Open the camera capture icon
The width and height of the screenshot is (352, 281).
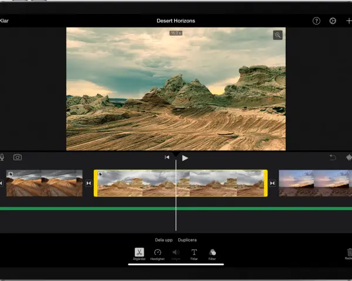(x=18, y=157)
